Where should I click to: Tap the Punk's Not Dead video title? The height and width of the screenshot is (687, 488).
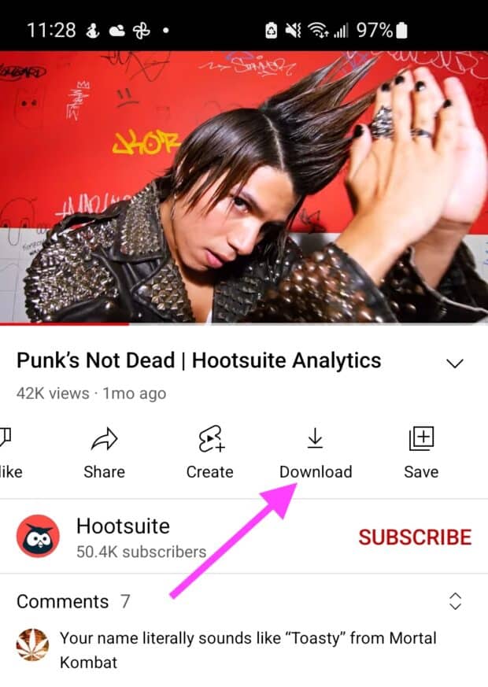[x=198, y=360]
